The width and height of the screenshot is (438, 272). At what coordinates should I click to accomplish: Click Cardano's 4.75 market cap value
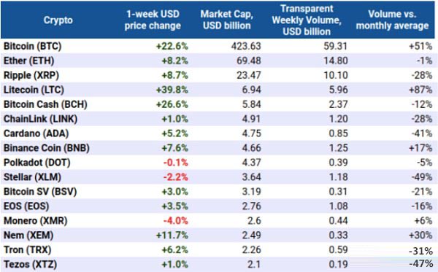pyautogui.click(x=251, y=133)
